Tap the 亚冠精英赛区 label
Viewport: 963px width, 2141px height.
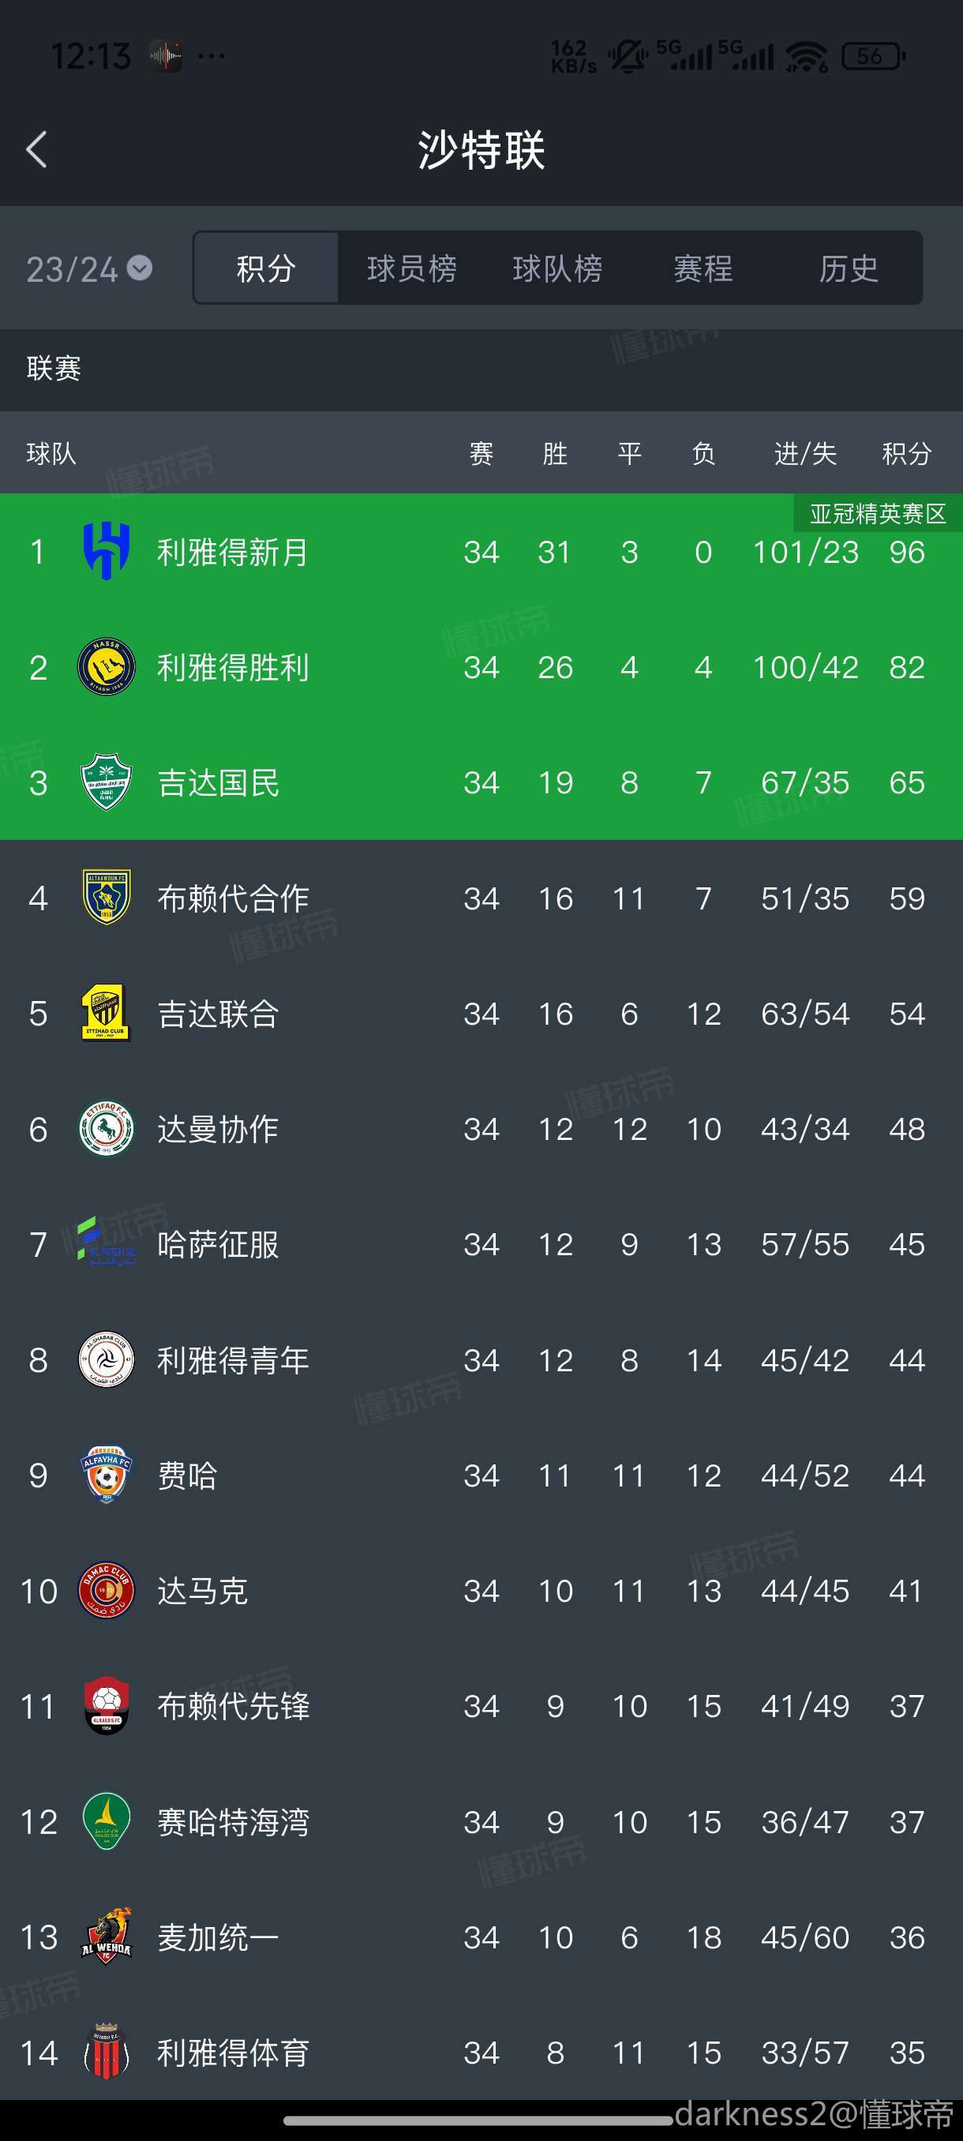878,514
